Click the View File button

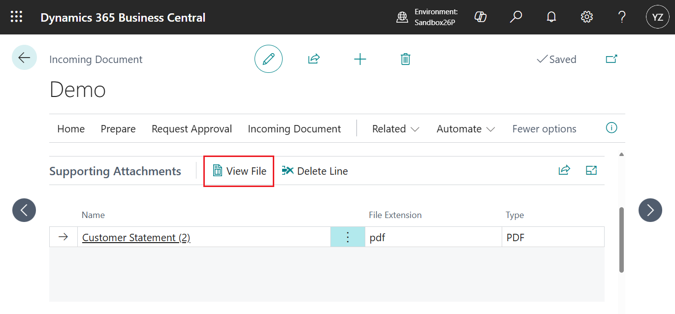coord(238,171)
